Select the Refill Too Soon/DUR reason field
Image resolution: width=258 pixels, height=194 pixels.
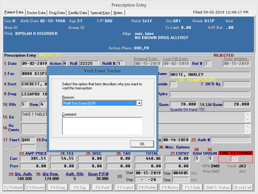tap(99, 103)
